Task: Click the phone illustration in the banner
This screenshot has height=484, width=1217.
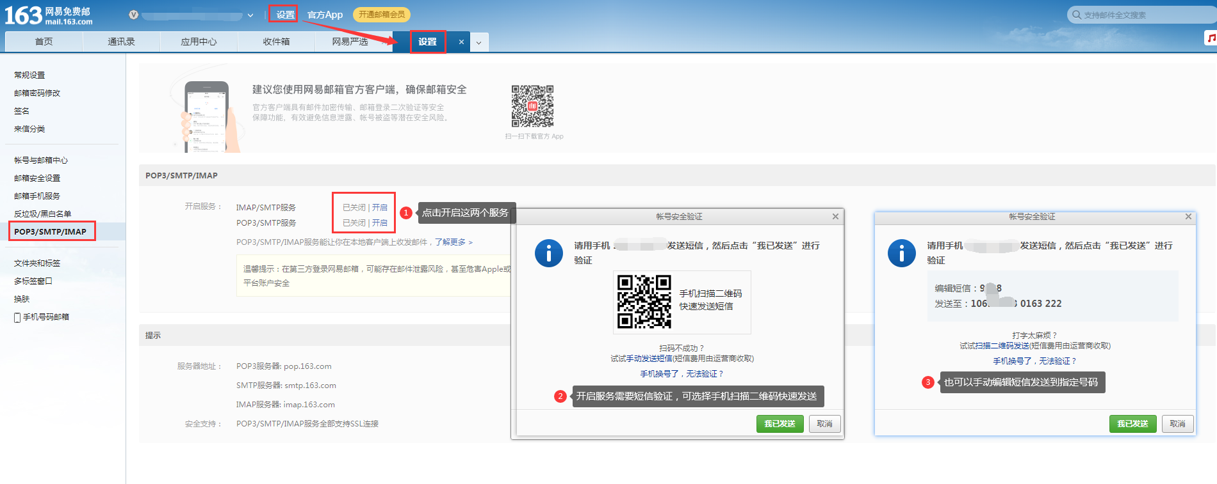Action: (206, 116)
